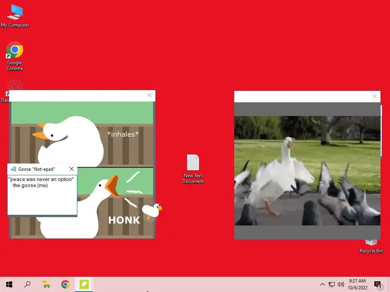Open the clock showing 9:27 AM

click(357, 284)
